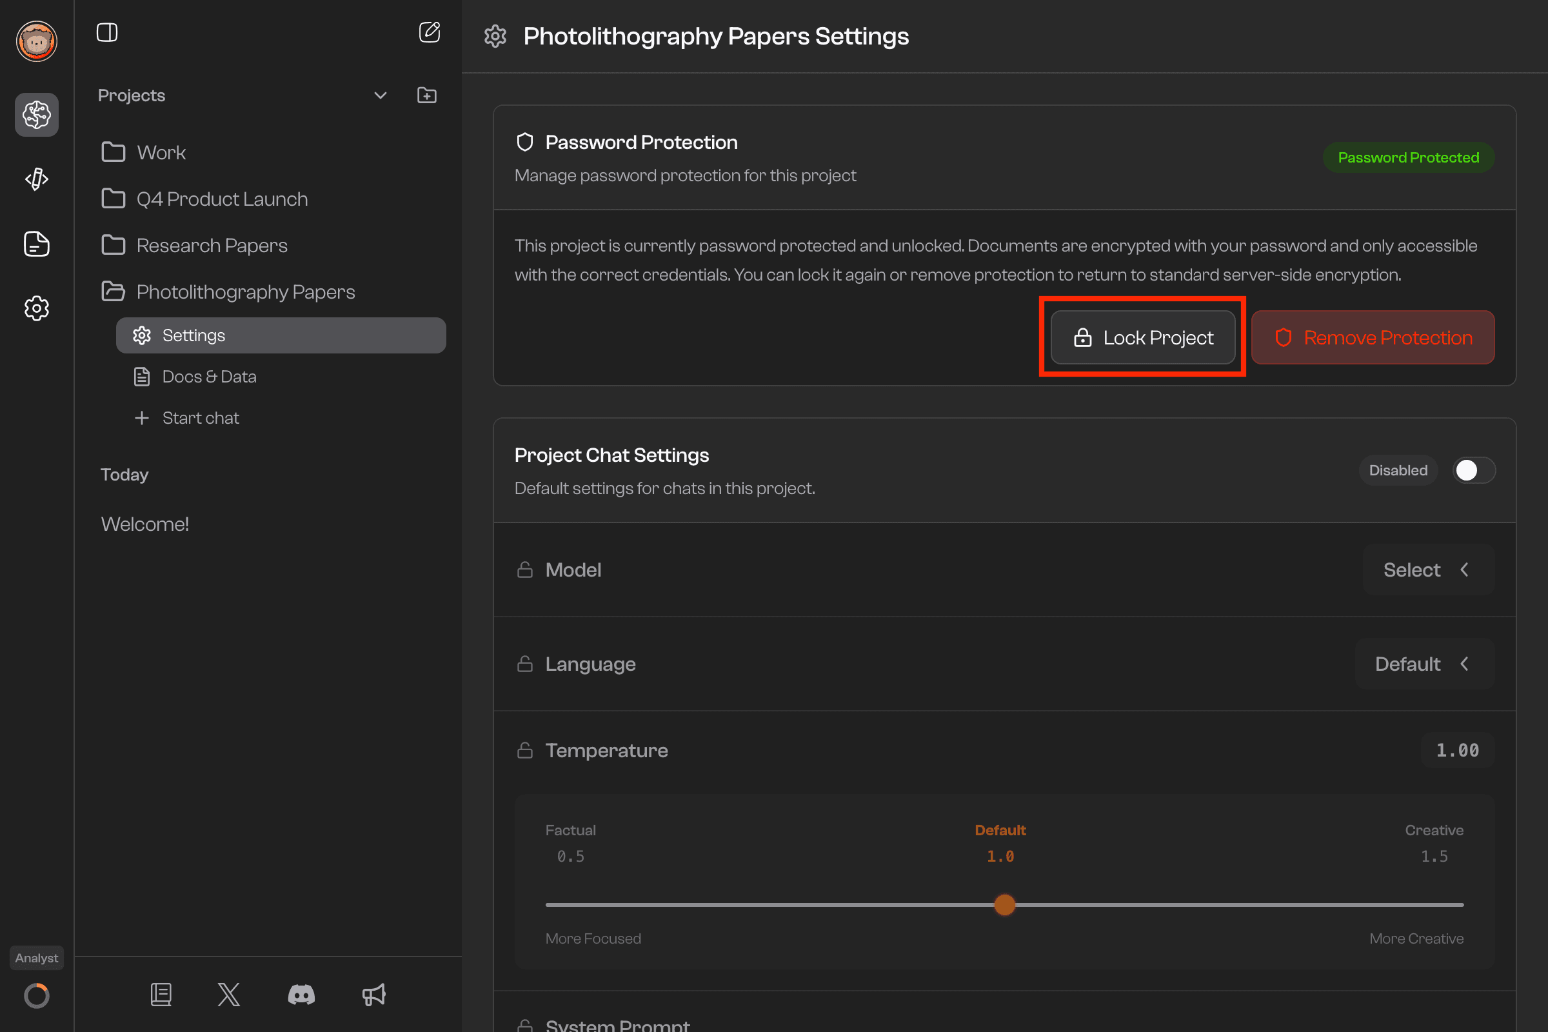
Task: Click the Analyst plan badge
Action: pos(36,958)
